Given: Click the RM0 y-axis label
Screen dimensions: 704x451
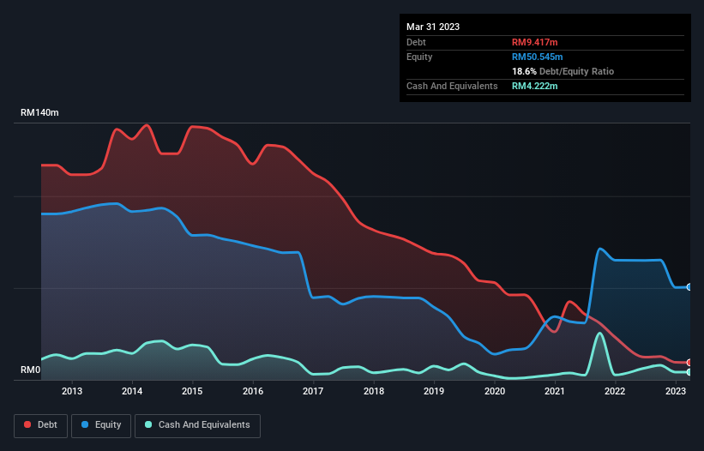Looking at the screenshot, I should pos(31,370).
